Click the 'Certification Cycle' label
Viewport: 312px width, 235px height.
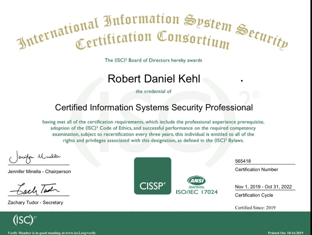[254, 195]
